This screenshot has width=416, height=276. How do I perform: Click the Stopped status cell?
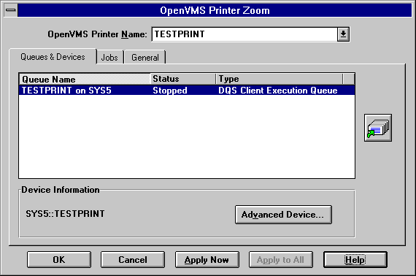point(170,91)
